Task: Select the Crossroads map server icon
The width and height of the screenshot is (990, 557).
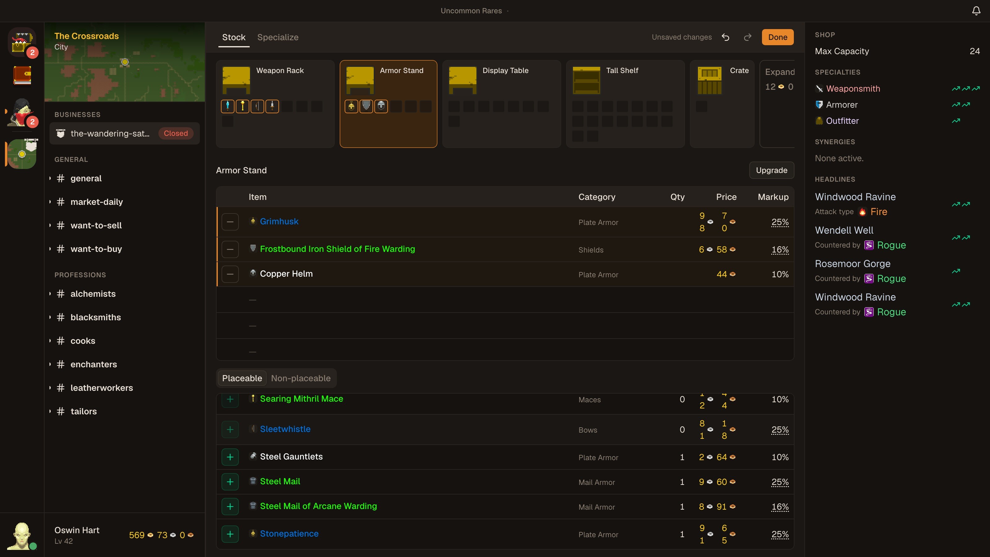Action: point(22,154)
